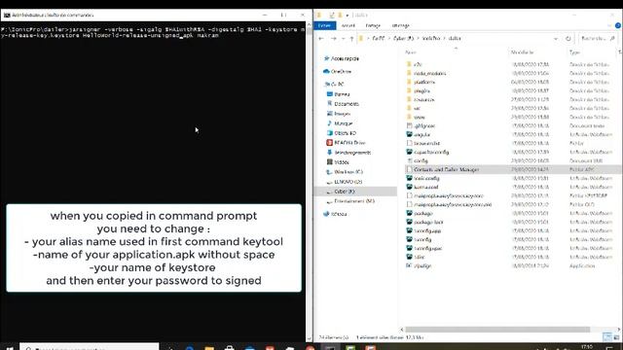
Task: Open Windows (C:) drive in navigation pane
Action: pos(345,172)
